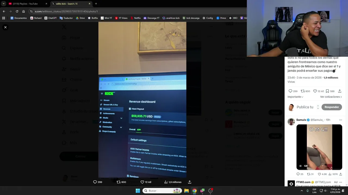Like the photo with heart icon 12 mil

pyautogui.click(x=142, y=182)
